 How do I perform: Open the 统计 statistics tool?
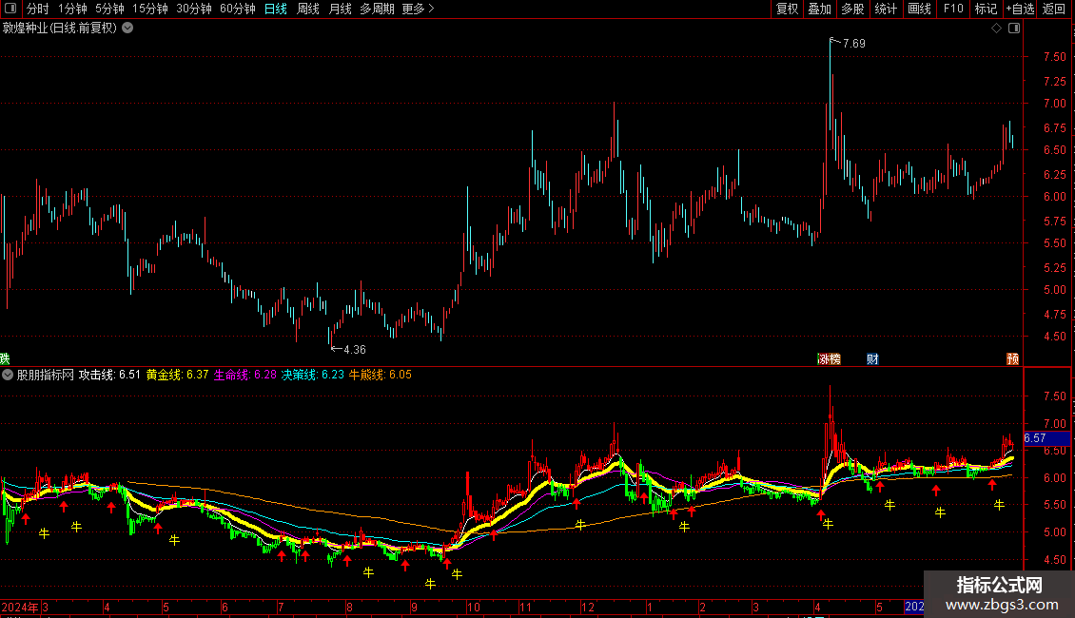(886, 9)
